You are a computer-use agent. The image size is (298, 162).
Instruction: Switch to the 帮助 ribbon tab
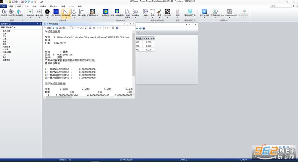point(79,7)
